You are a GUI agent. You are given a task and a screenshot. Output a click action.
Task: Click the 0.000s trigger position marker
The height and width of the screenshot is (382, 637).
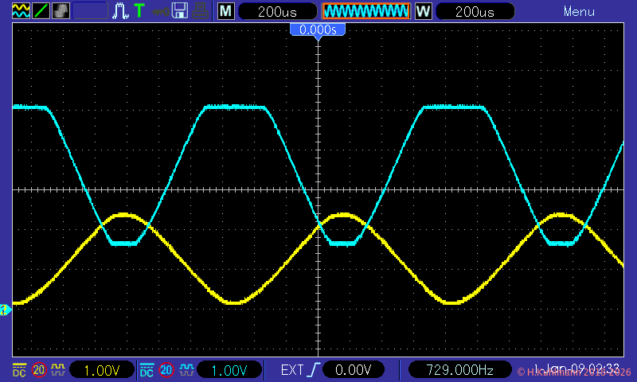(318, 29)
